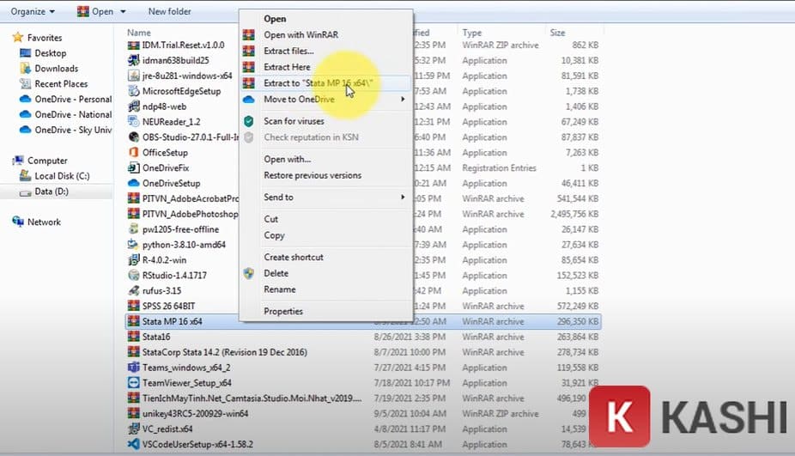Screen dimensions: 795x456
Task: Click the New folder toolbar button
Action: coord(169,11)
